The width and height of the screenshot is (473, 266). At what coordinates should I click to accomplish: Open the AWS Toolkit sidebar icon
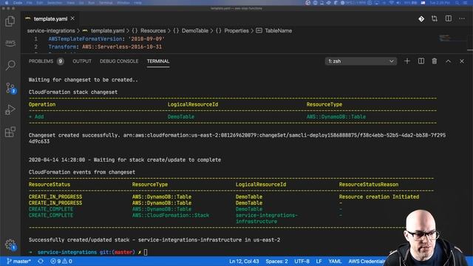click(x=10, y=43)
